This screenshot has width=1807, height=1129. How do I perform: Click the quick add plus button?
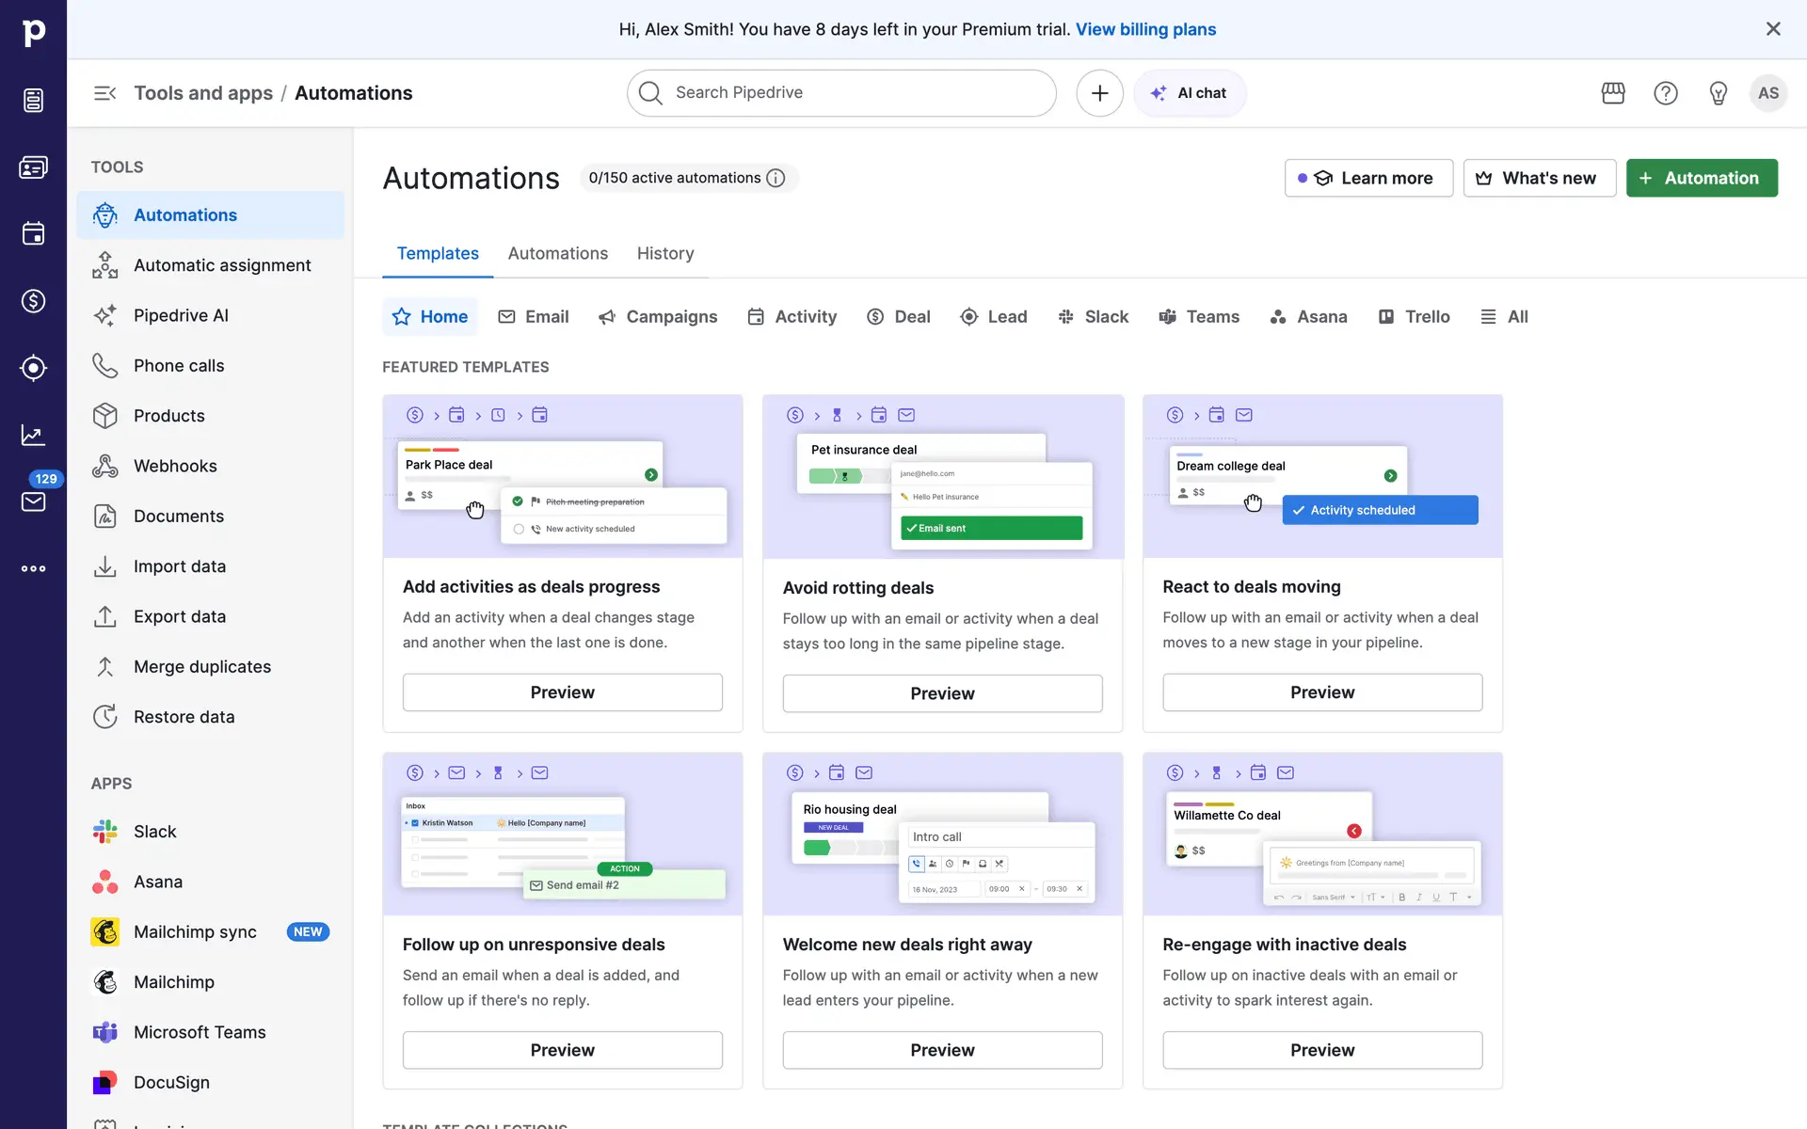click(1099, 93)
